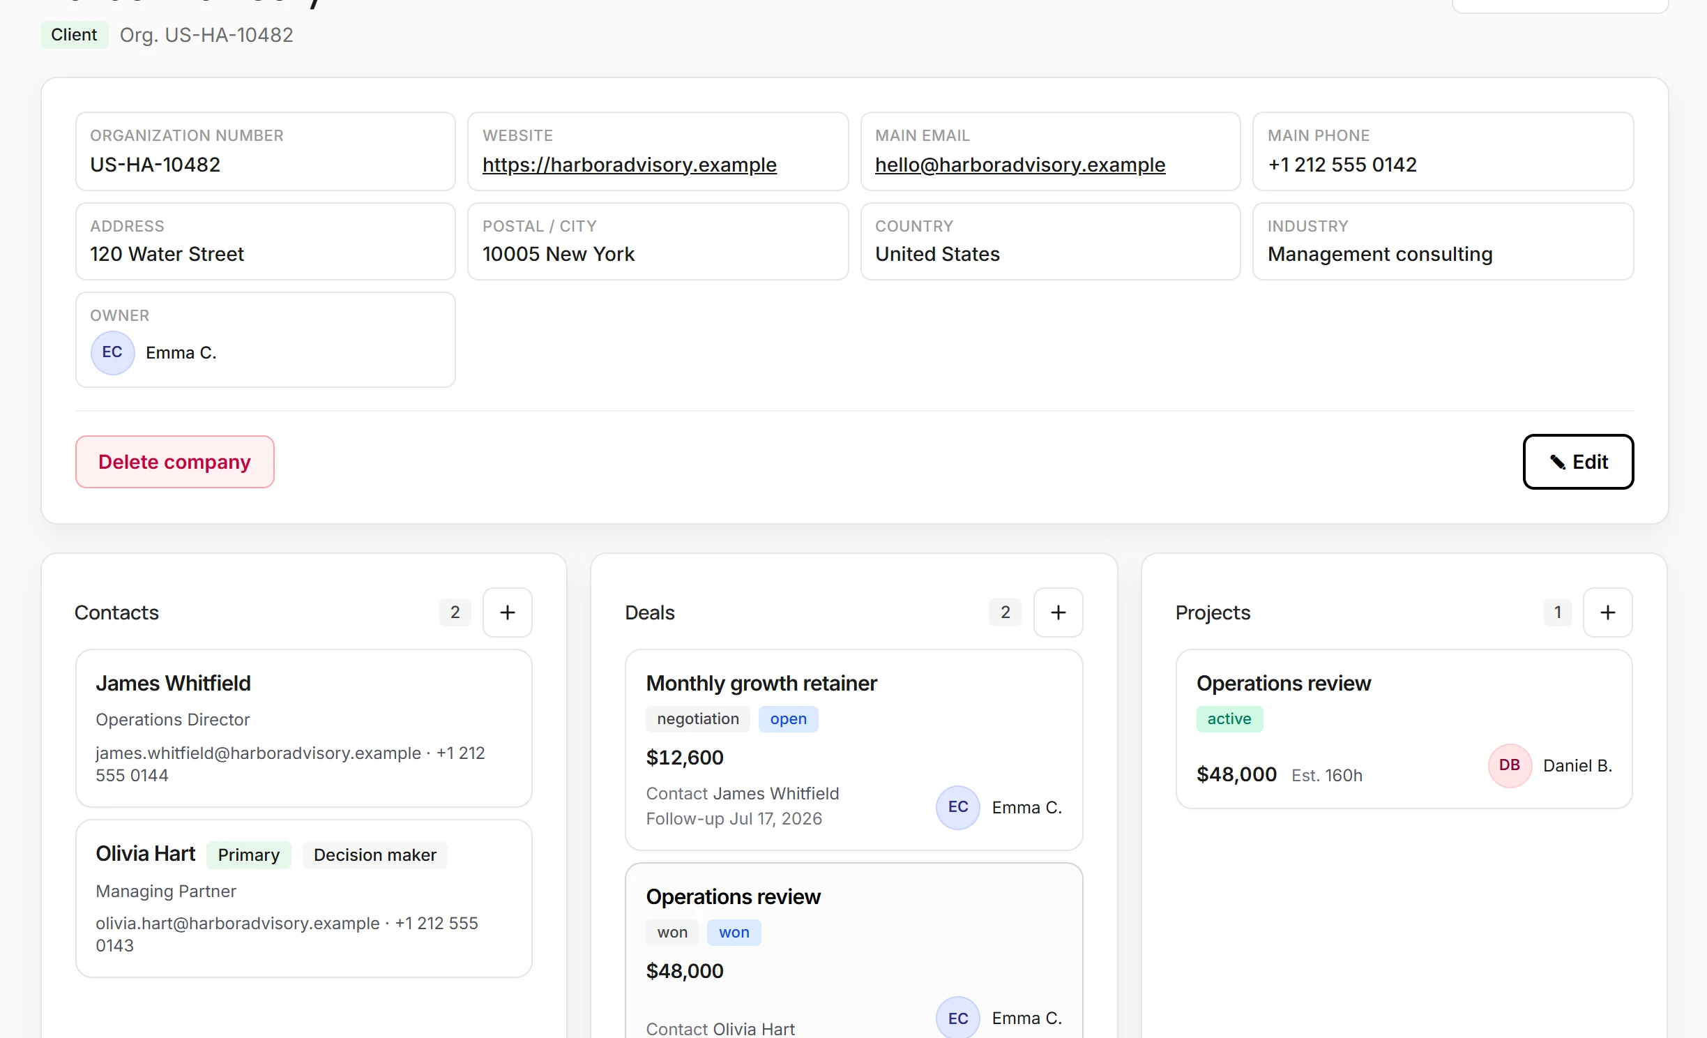Add a new project with plus icon
Viewport: 1707px width, 1038px height.
click(1607, 612)
